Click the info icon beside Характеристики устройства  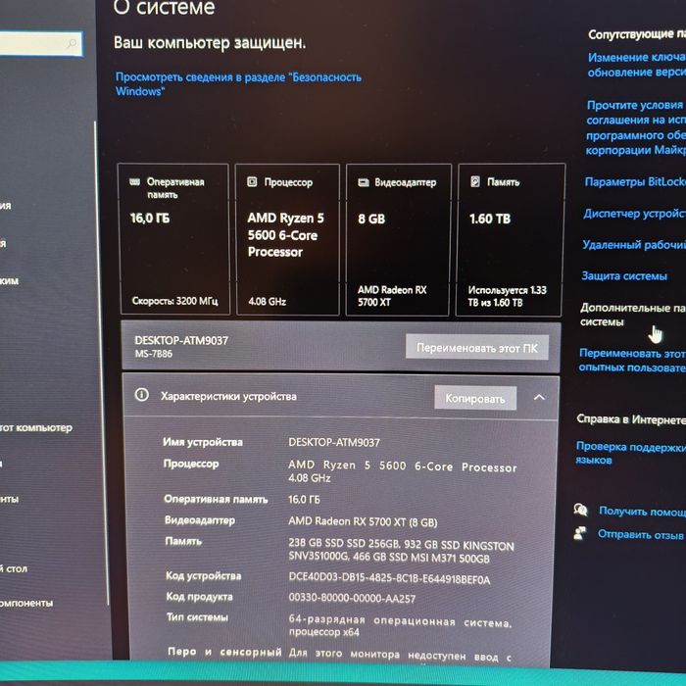point(141,395)
